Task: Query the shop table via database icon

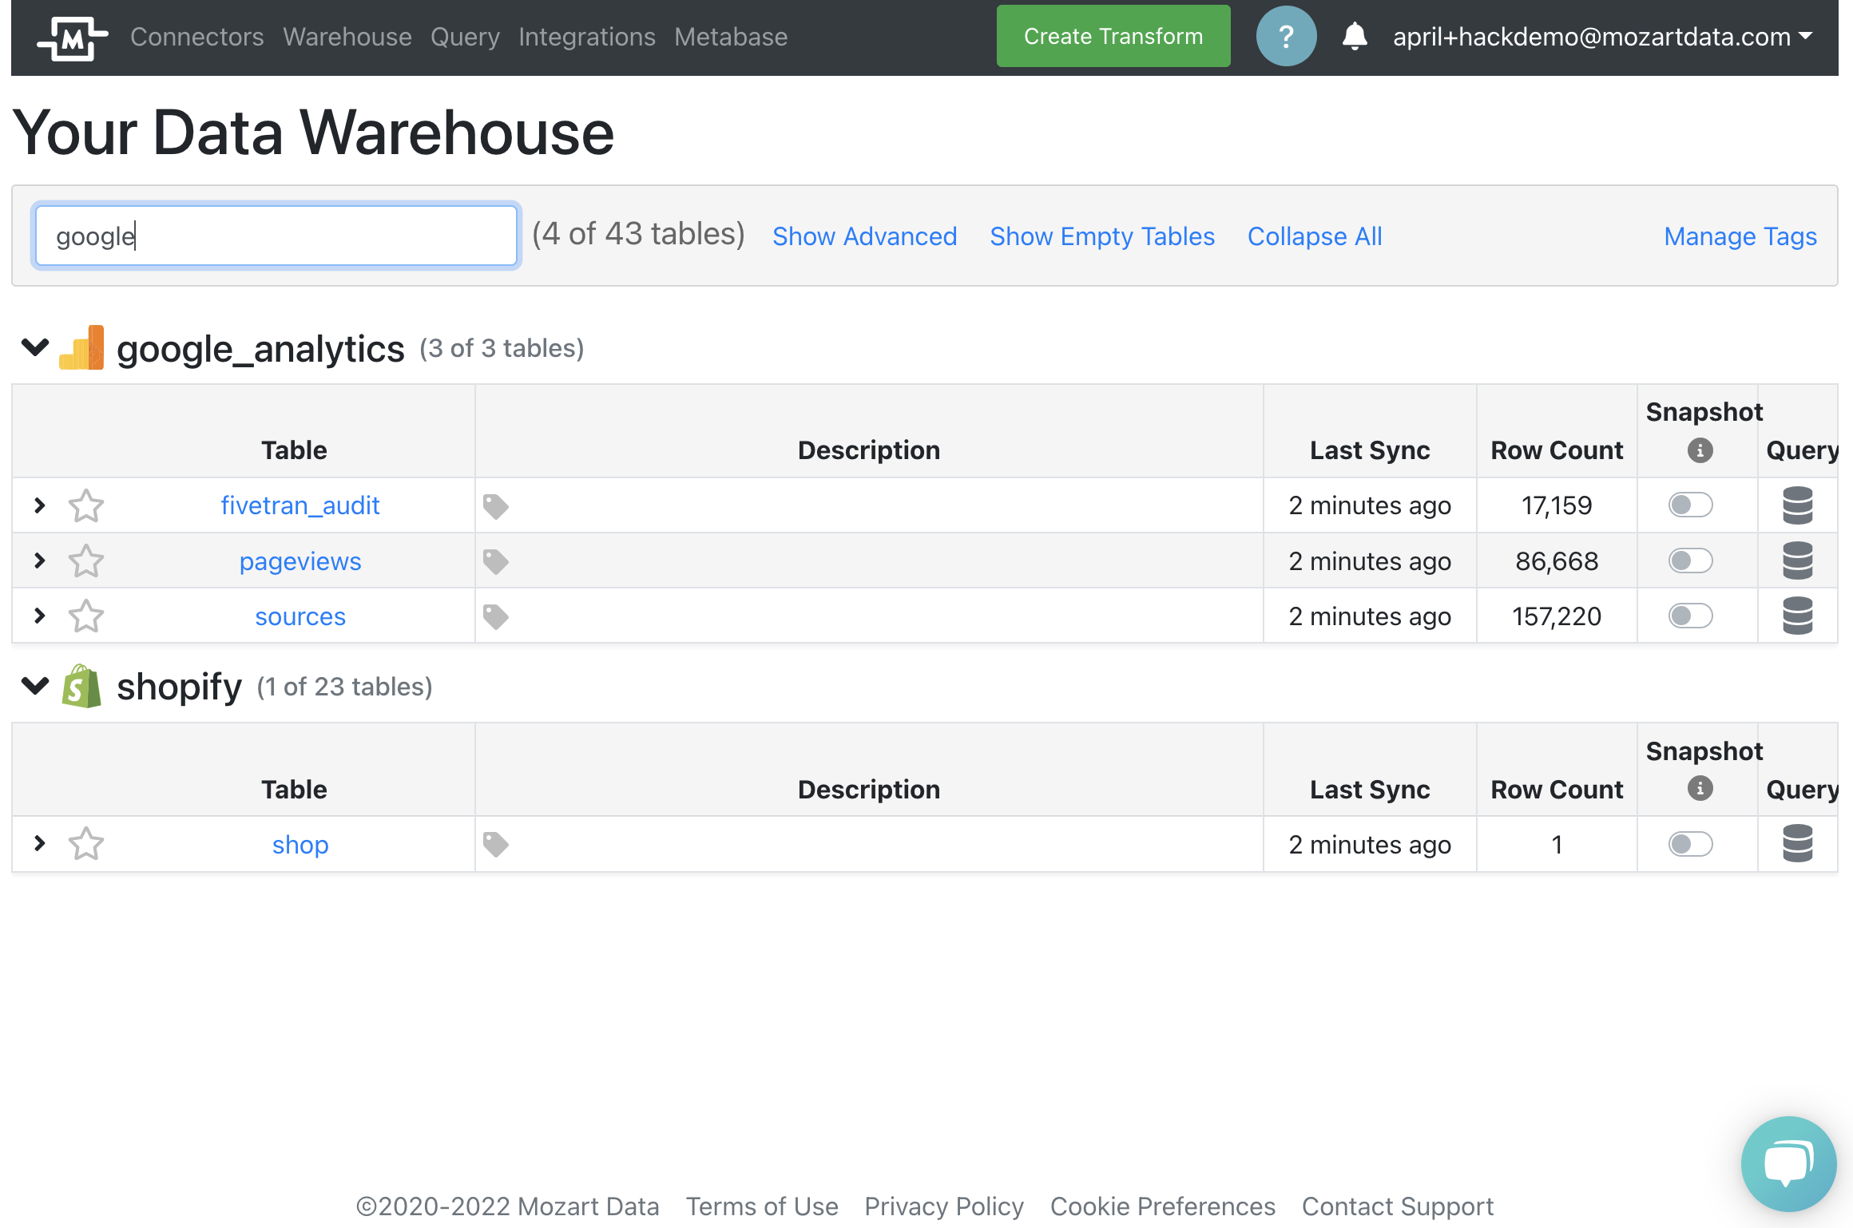Action: (x=1798, y=844)
